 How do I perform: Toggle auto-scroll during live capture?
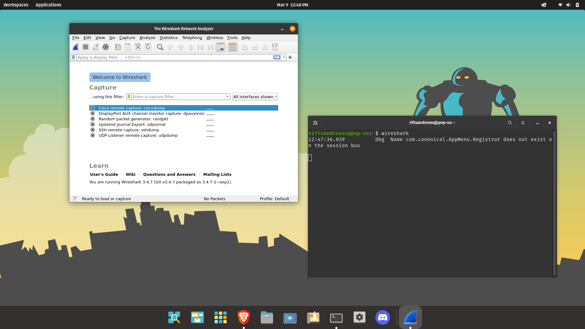(221, 47)
